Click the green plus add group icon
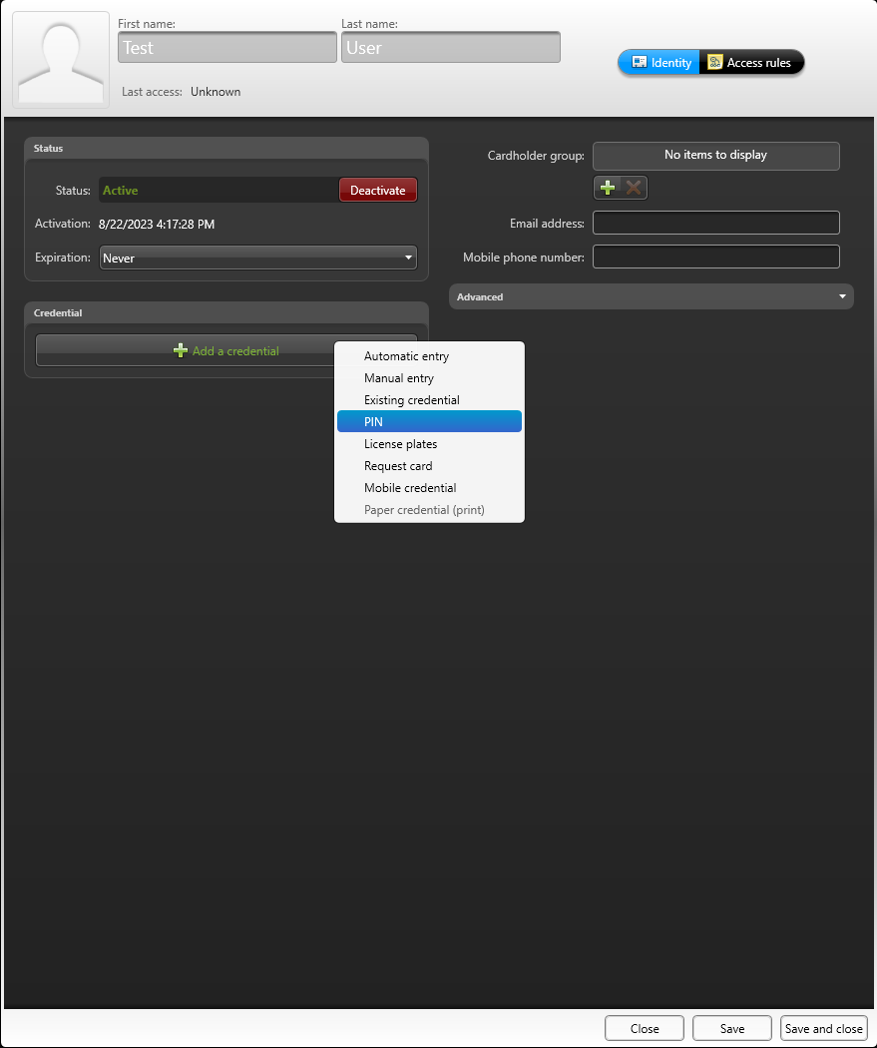The image size is (877, 1048). point(608,188)
